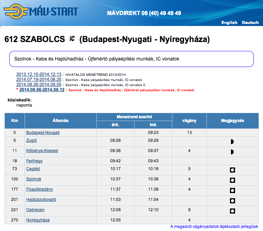The height and width of the screenshot is (231, 263).
Task: Click the construction works notice box text
Action: (x=97, y=59)
